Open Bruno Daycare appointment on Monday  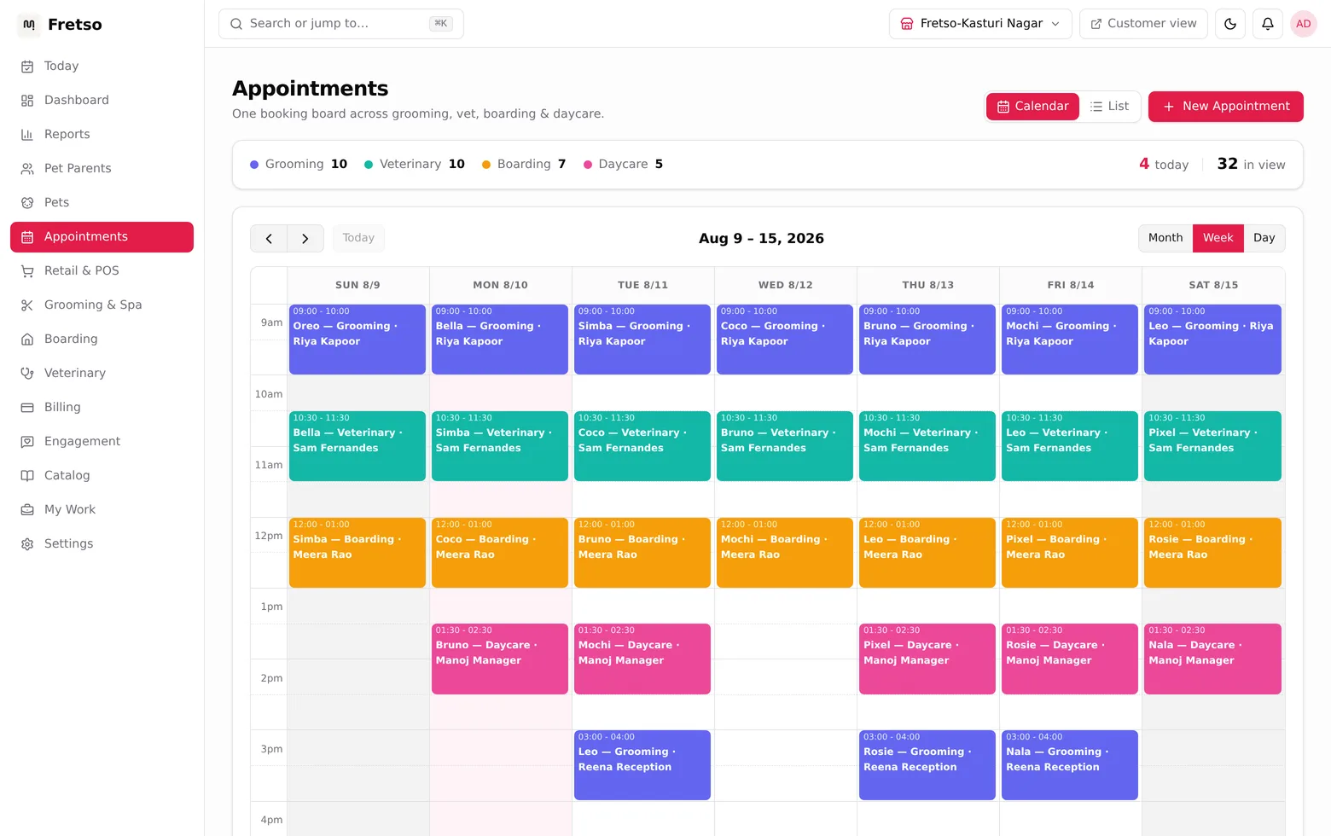click(500, 659)
